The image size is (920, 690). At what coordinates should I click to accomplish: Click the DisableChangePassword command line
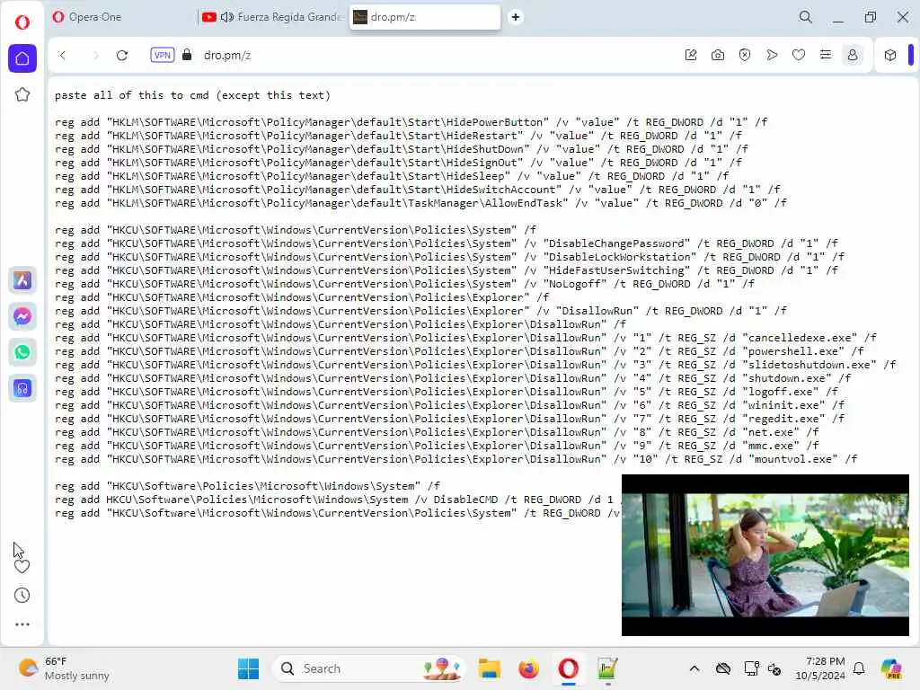(x=446, y=243)
